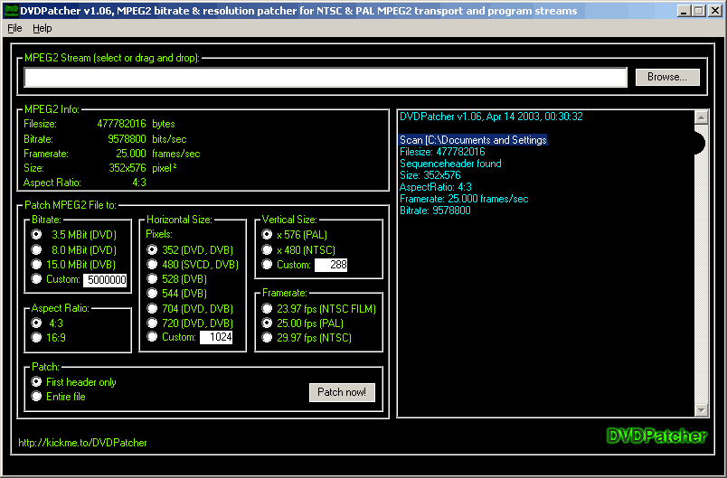
Task: Select Custom horizontal size radio button
Action: (152, 337)
